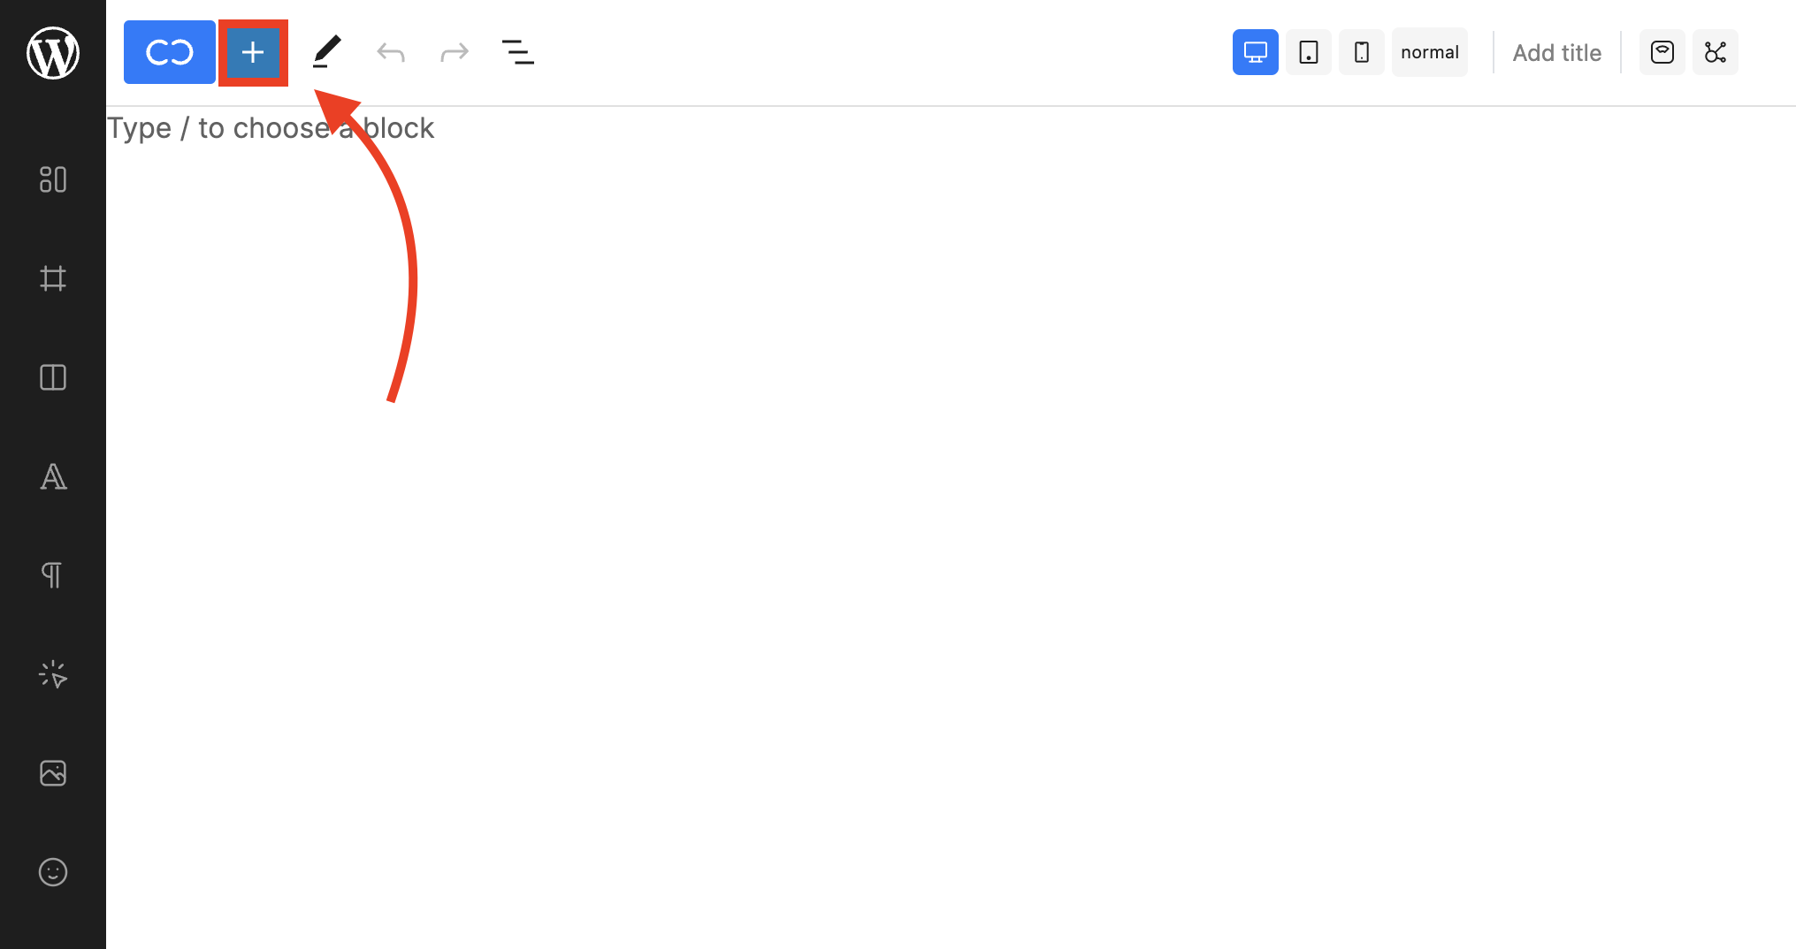Open the columns sidebar icon
This screenshot has width=1796, height=949.
click(53, 377)
